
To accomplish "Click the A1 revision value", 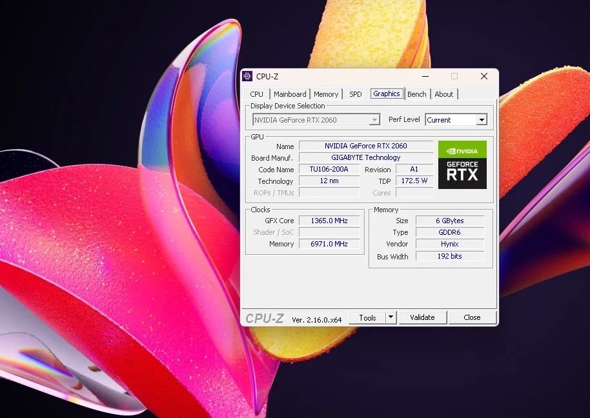I will coord(414,169).
